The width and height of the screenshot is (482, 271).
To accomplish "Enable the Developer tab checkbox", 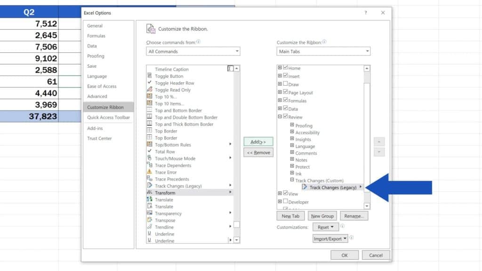I will 285,201.
